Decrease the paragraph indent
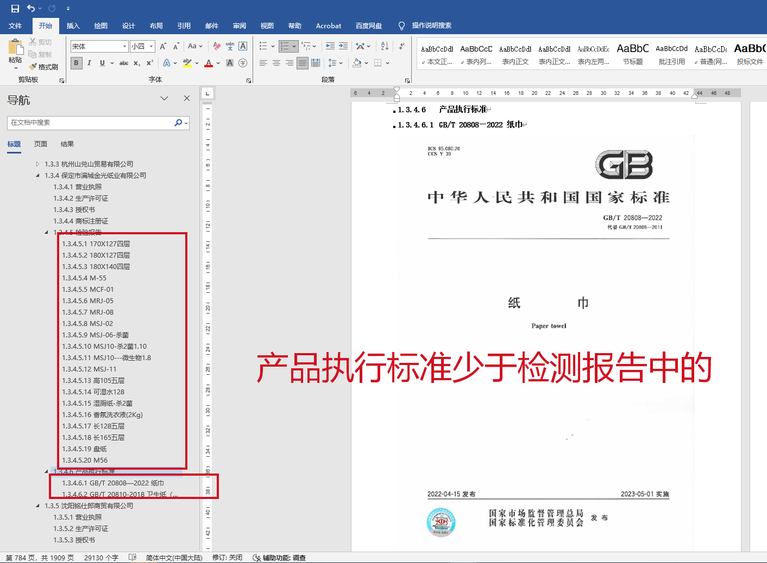 (330, 47)
